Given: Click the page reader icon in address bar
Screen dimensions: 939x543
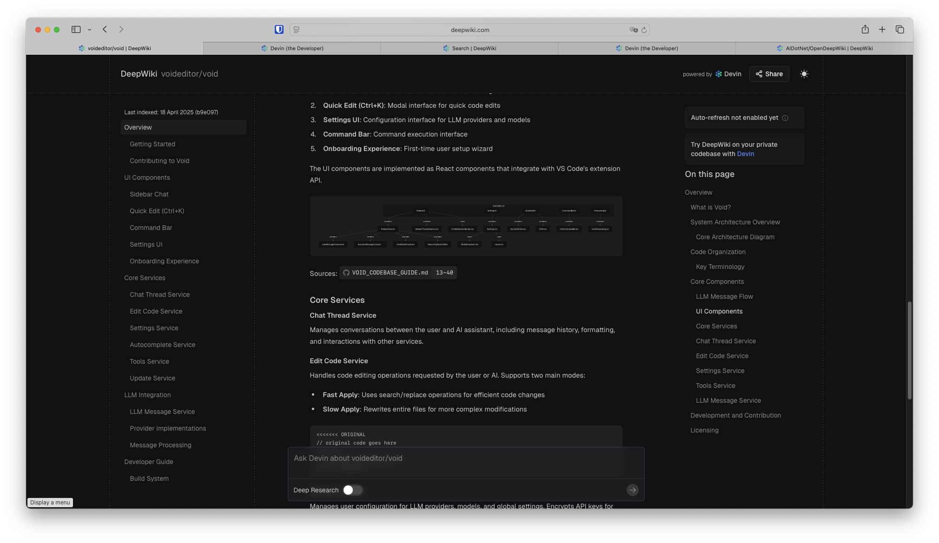Looking at the screenshot, I should point(296,30).
